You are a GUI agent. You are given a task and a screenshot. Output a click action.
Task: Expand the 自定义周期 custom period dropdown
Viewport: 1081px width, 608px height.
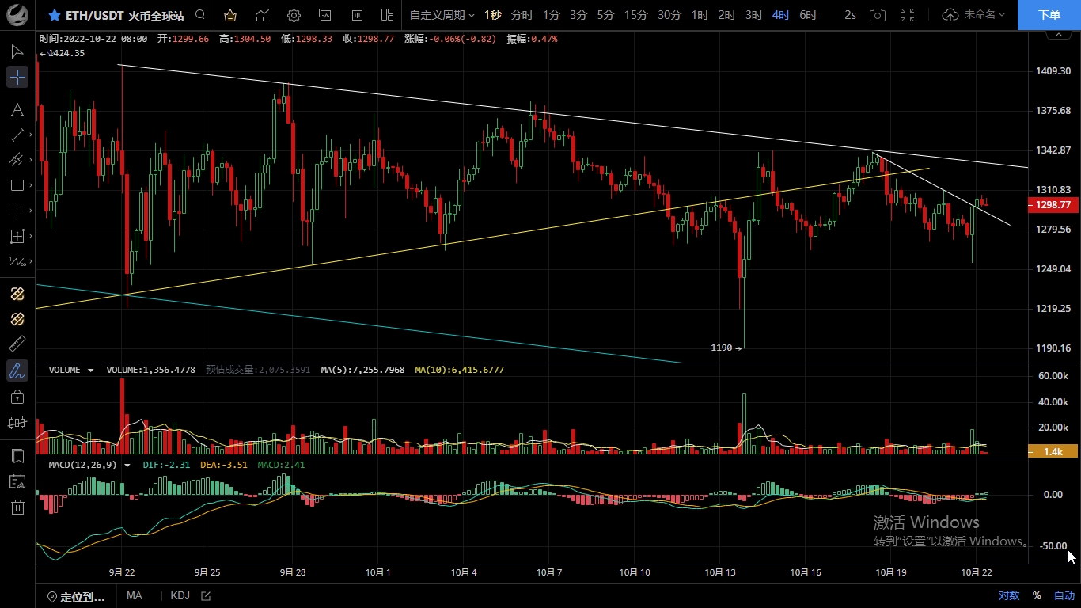pyautogui.click(x=442, y=15)
